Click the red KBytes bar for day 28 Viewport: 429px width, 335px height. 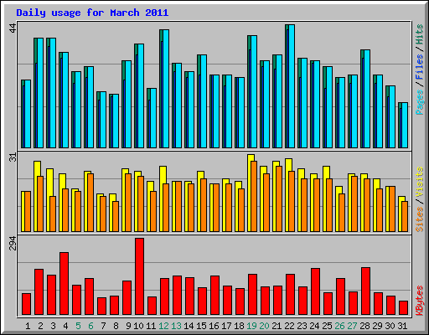coord(365,291)
